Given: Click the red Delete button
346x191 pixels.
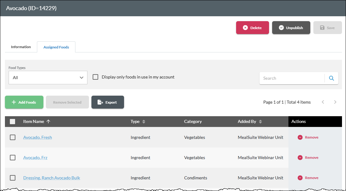Looking at the screenshot, I should pyautogui.click(x=252, y=28).
